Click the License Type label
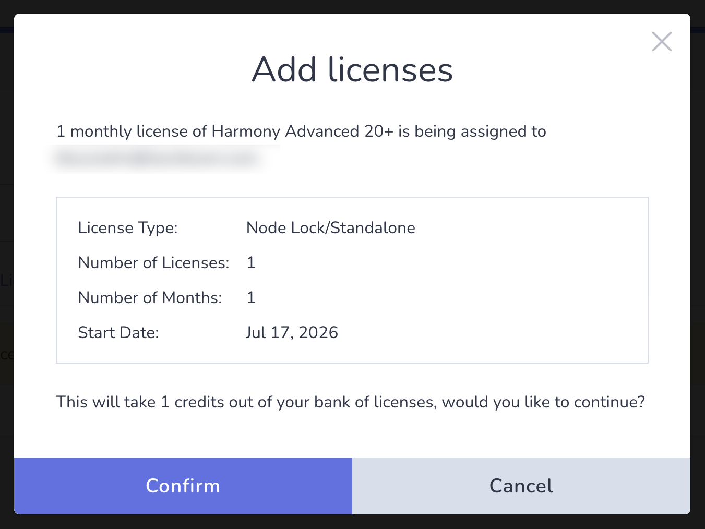 pos(128,228)
